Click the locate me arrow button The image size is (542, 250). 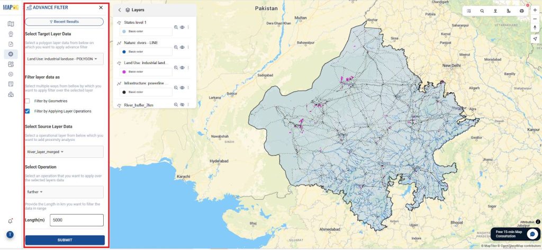tap(535, 39)
